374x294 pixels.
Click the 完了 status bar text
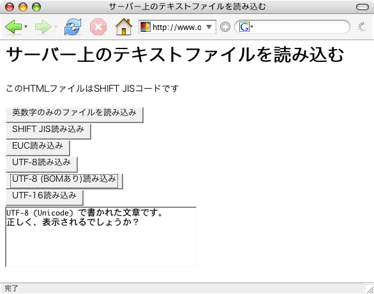pos(11,288)
